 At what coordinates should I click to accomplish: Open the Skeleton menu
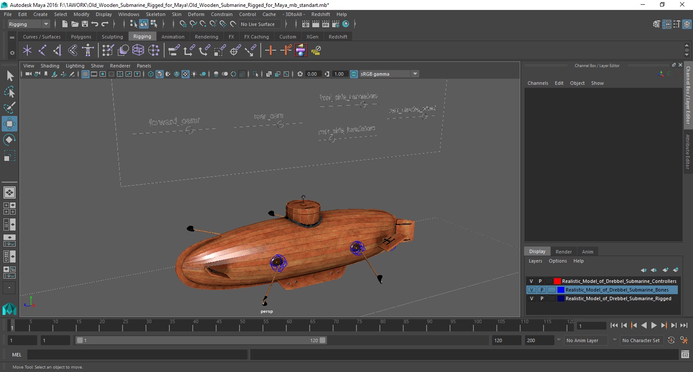[155, 14]
